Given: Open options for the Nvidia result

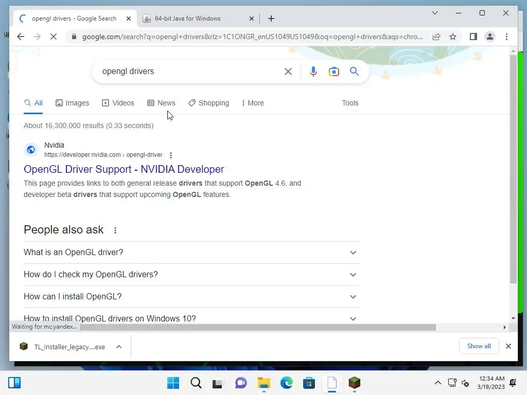Looking at the screenshot, I should pyautogui.click(x=171, y=155).
